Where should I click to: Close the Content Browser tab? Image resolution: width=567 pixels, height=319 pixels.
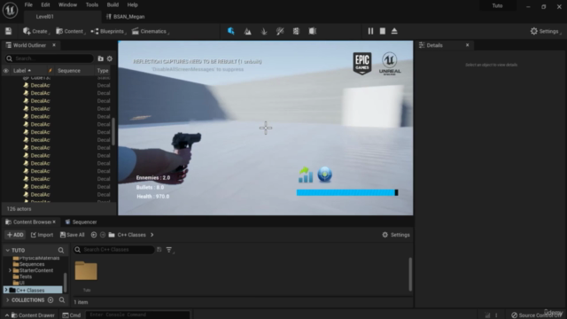coord(54,222)
